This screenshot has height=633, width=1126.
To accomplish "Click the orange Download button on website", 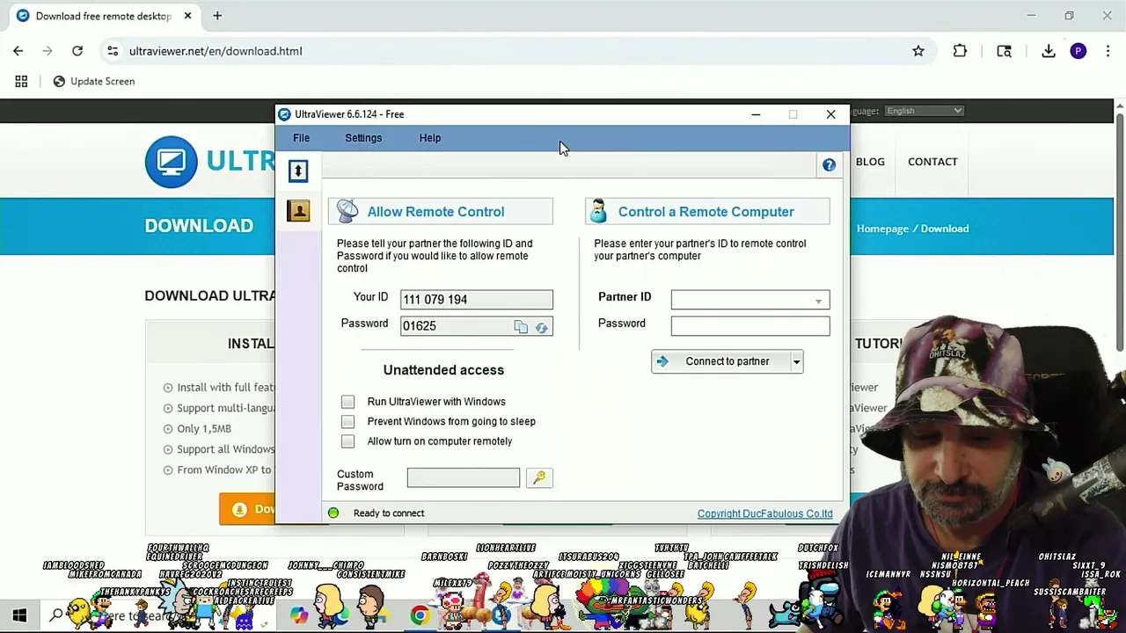I will tap(248, 509).
